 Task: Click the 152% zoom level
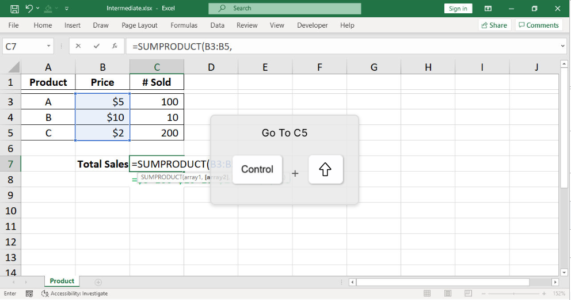click(559, 294)
